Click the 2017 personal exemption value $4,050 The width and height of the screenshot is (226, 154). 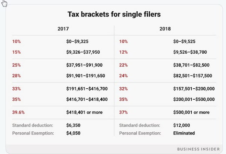click(x=73, y=133)
